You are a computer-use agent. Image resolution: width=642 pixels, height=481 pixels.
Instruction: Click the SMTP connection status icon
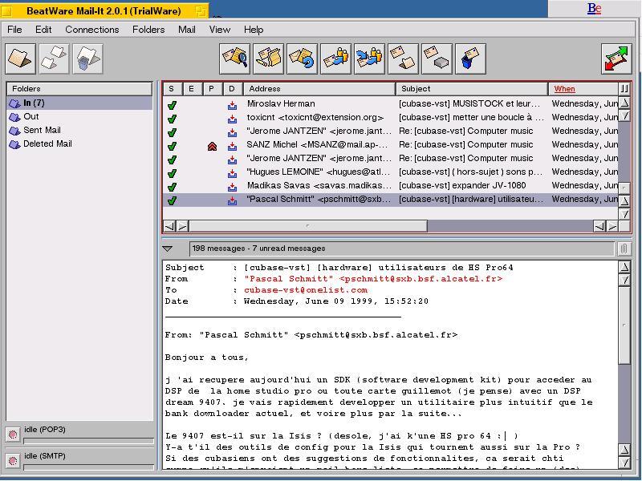pyautogui.click(x=13, y=460)
